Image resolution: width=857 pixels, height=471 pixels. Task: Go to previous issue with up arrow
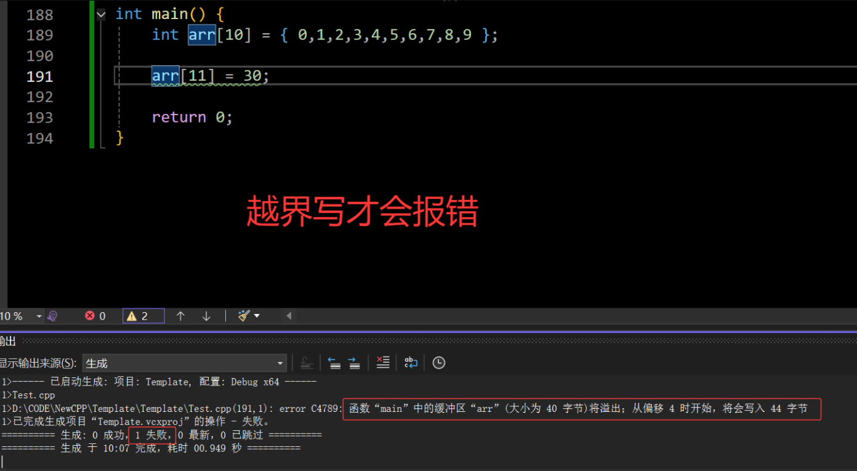click(180, 316)
